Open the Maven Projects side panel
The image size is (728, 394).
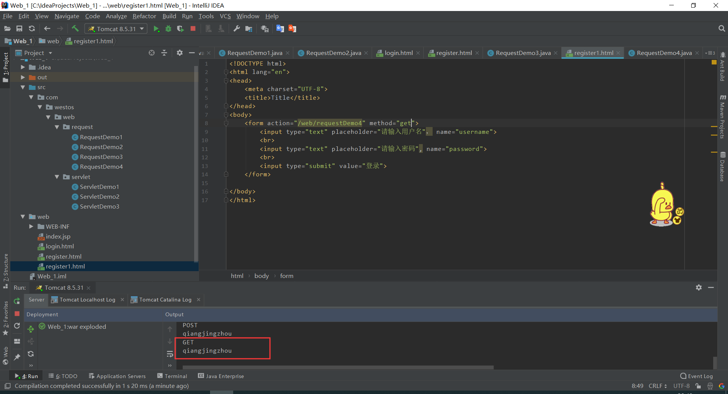tap(723, 116)
